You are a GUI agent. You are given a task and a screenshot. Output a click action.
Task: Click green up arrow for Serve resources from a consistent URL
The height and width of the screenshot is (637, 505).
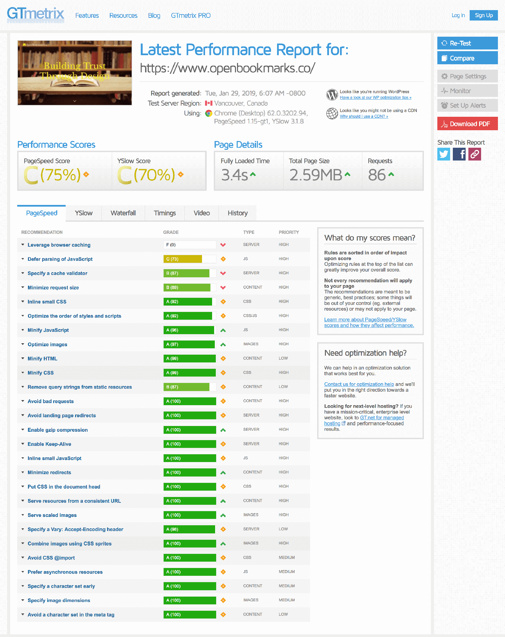point(223,501)
